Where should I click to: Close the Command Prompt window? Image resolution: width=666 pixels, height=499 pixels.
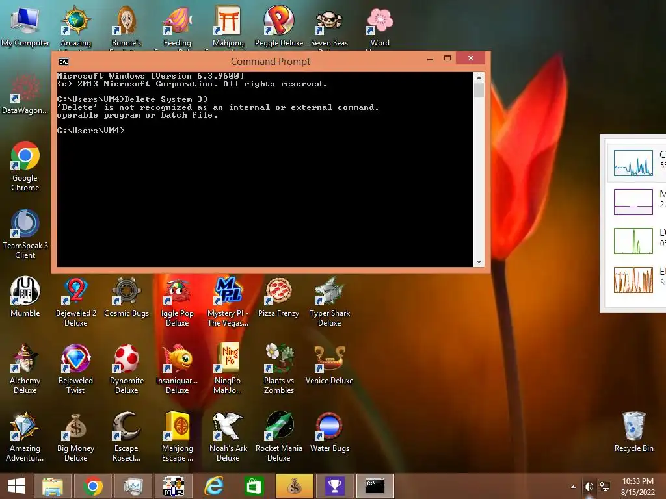coord(471,58)
